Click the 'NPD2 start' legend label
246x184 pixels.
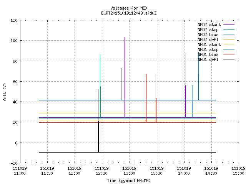point(209,25)
